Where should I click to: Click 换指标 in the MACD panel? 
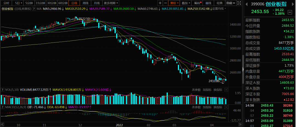pyautogui.click(x=218, y=107)
